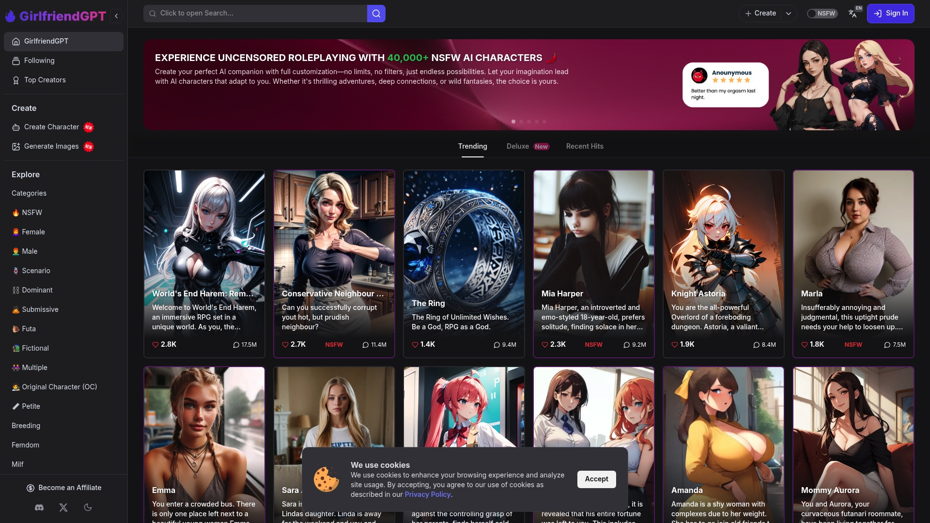Open Mommy Aurora character card
Viewport: 930px width, 523px height.
coord(853,445)
